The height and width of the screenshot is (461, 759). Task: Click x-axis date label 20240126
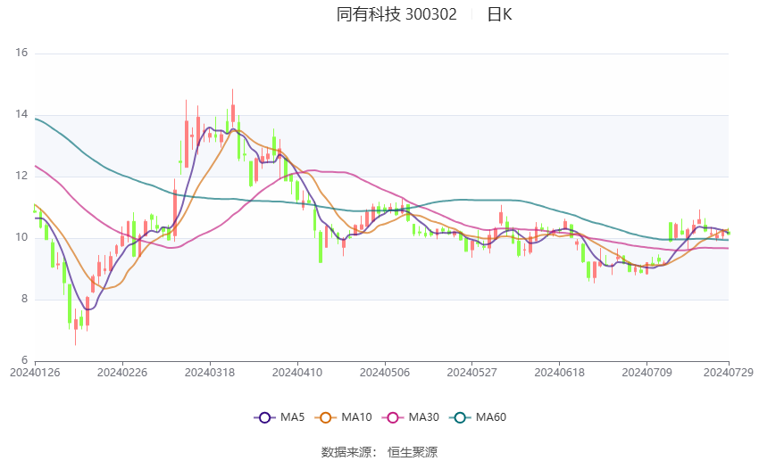tap(35, 373)
